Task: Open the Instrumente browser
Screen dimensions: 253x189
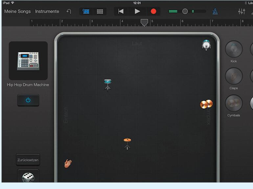Action: tap(47, 11)
